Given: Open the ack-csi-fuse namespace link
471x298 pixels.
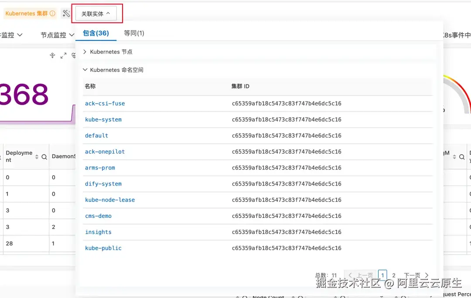Looking at the screenshot, I should tap(105, 104).
